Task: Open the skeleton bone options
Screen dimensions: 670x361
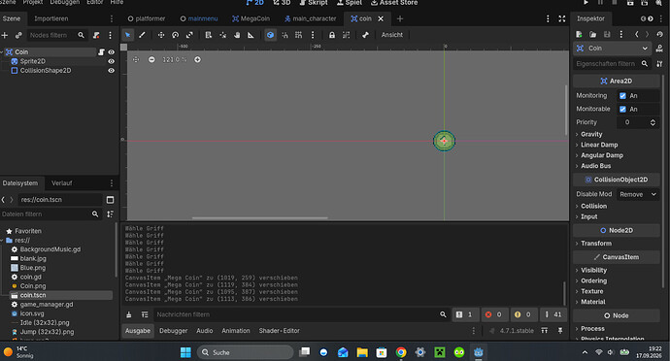Action: [365, 35]
